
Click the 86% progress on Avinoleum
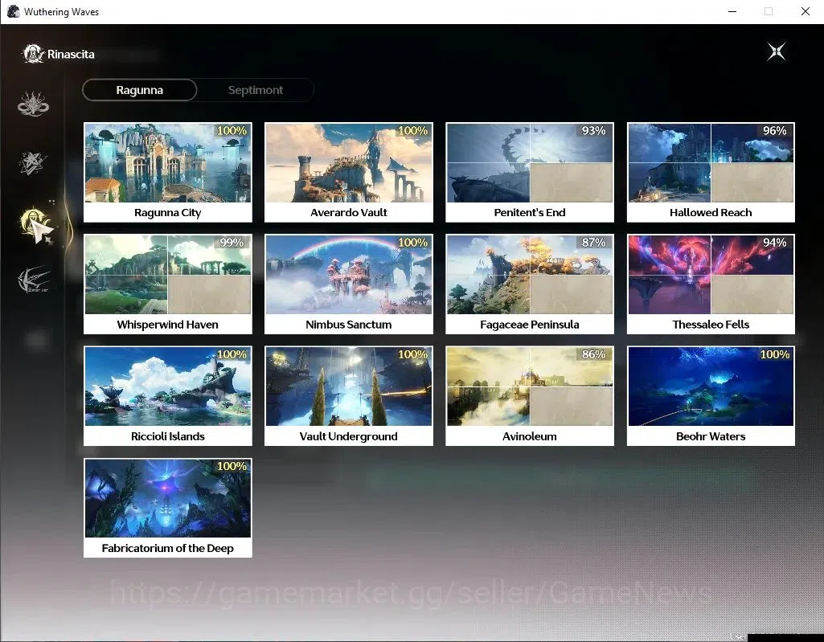point(593,354)
